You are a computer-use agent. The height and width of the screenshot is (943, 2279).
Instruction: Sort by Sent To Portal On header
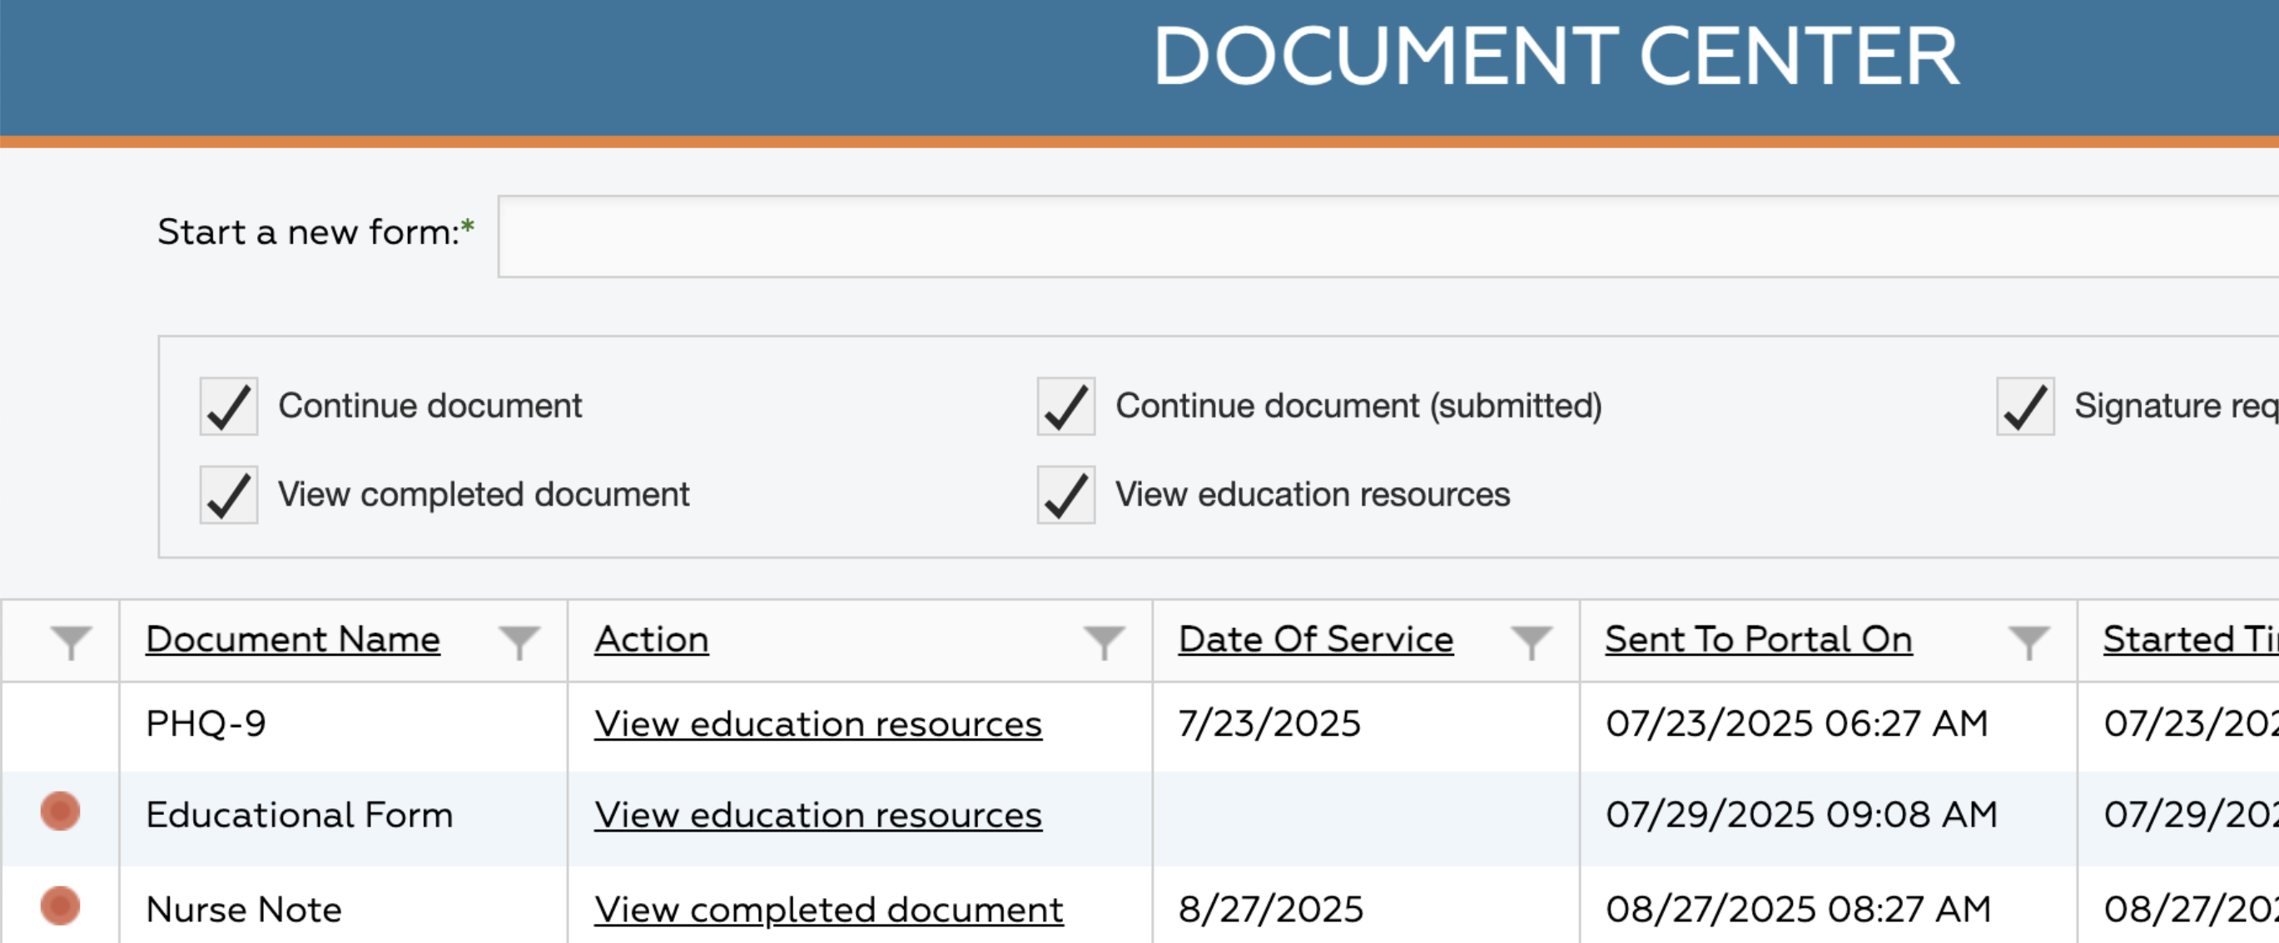click(1758, 639)
